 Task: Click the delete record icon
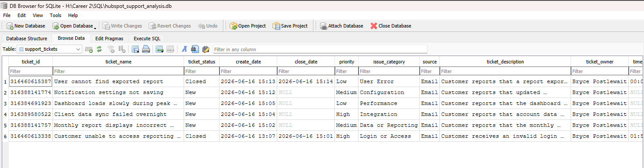[x=170, y=49]
